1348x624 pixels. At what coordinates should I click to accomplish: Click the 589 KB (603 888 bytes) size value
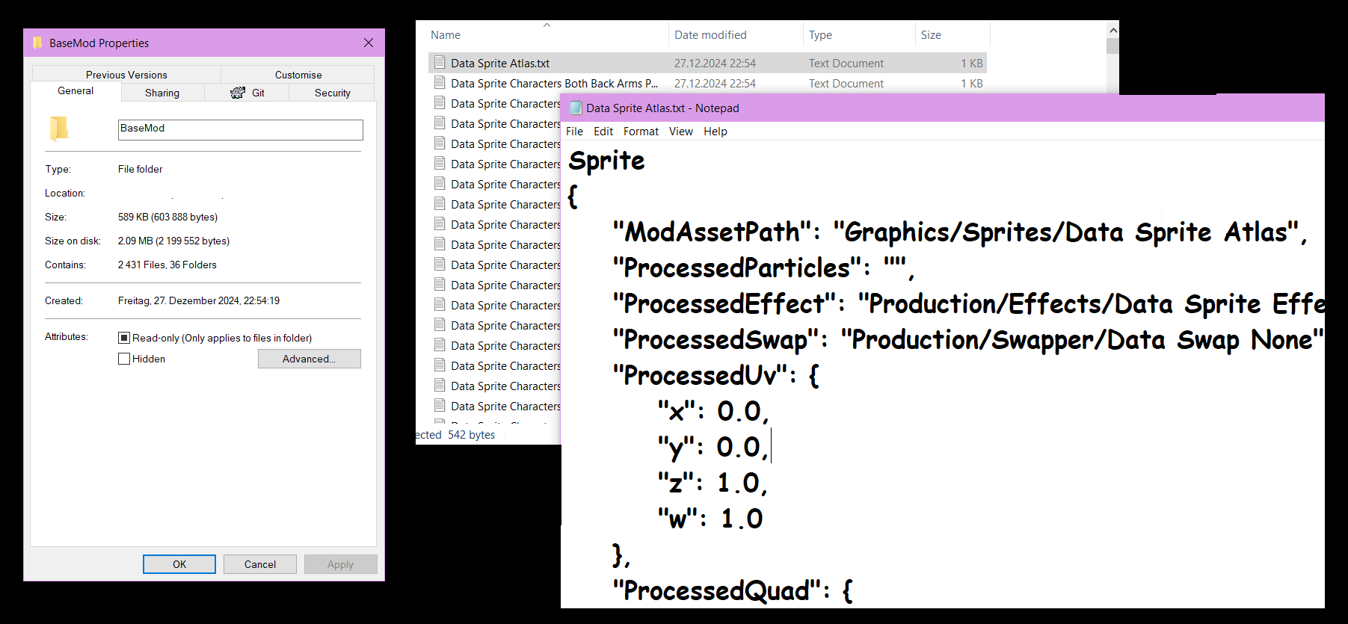coord(167,217)
